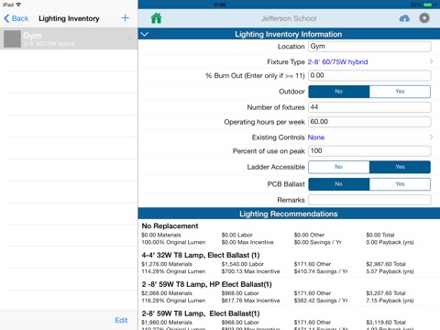The height and width of the screenshot is (330, 440).
Task: Select 4-4' 32W T8 Lamp, Elect Ballast recommendation
Action: click(289, 263)
